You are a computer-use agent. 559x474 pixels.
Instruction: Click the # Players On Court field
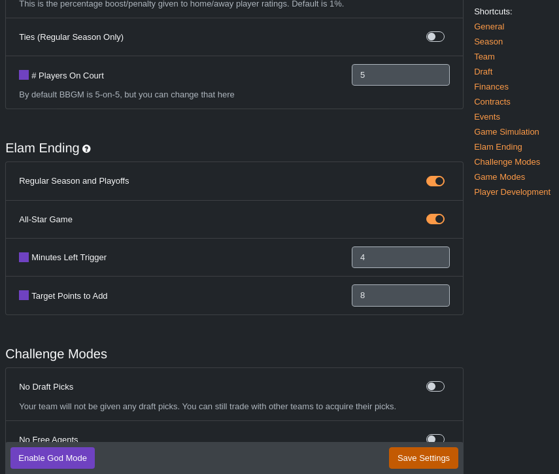click(x=401, y=75)
